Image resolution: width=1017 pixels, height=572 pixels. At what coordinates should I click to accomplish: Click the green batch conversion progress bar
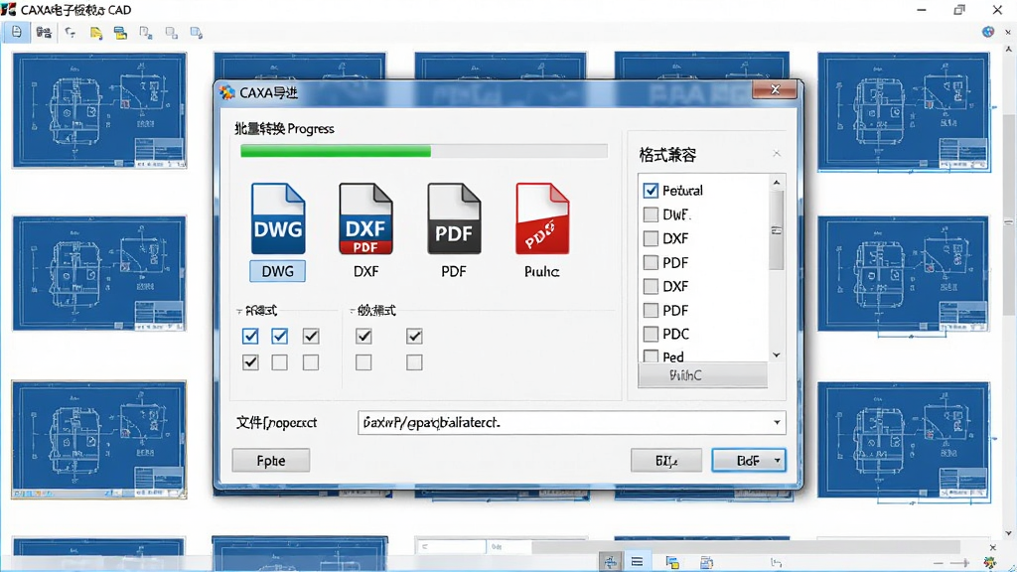coord(423,151)
